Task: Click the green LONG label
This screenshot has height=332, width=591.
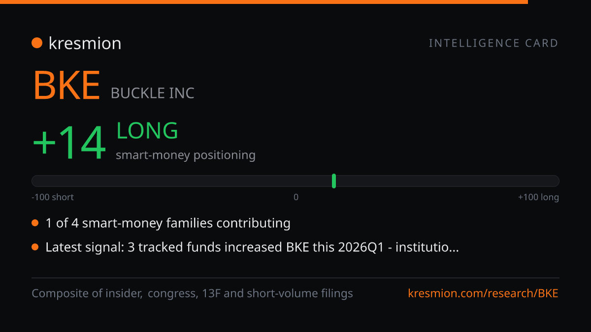Action: (x=147, y=131)
